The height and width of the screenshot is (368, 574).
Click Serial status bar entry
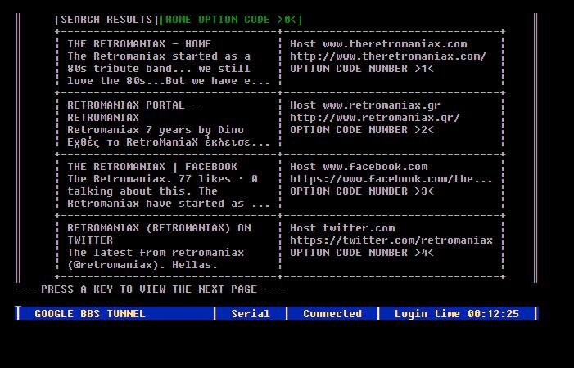tap(251, 314)
